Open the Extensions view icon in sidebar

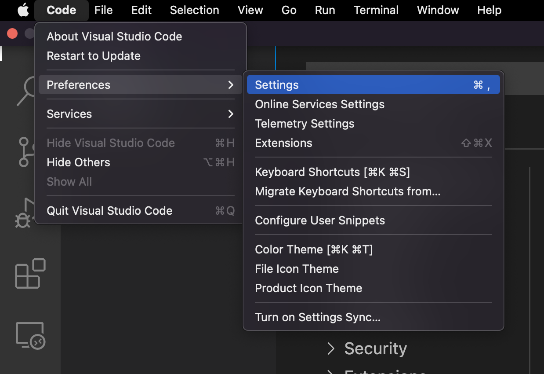coord(30,274)
